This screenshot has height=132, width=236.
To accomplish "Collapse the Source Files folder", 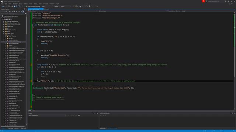I will click(4, 35).
